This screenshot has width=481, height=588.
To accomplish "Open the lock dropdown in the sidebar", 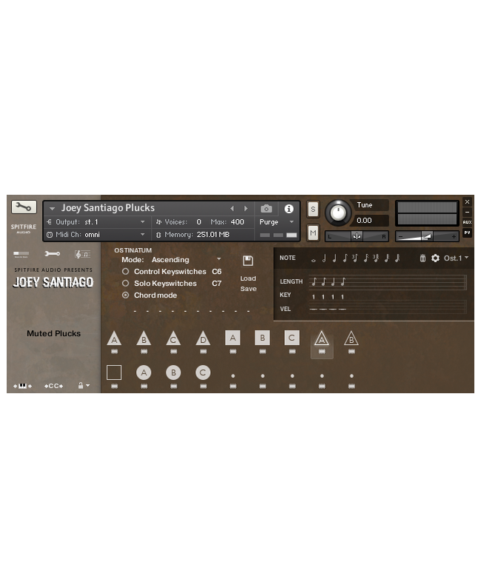I will point(84,386).
